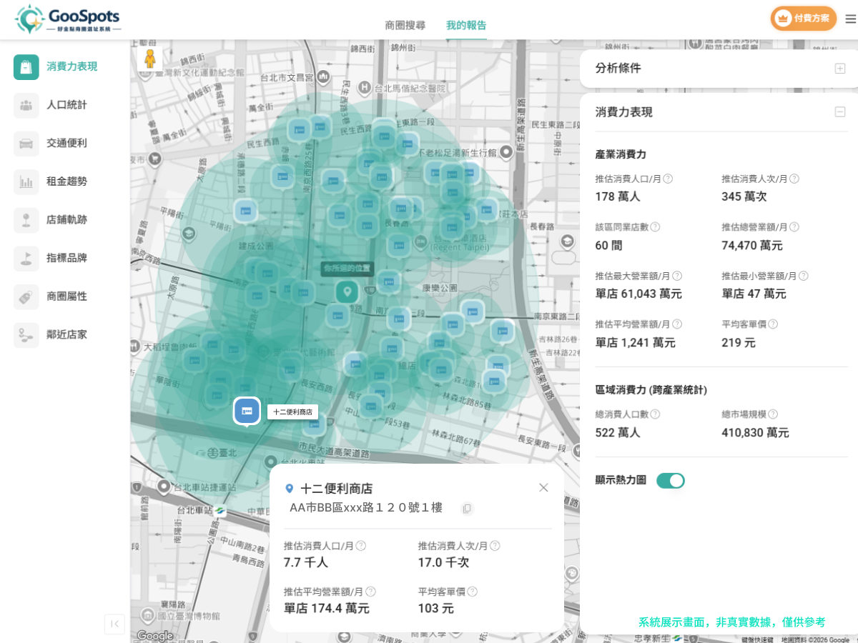Click the 單店 61,043 萬元 value
Image resolution: width=858 pixels, height=643 pixels.
(x=638, y=294)
